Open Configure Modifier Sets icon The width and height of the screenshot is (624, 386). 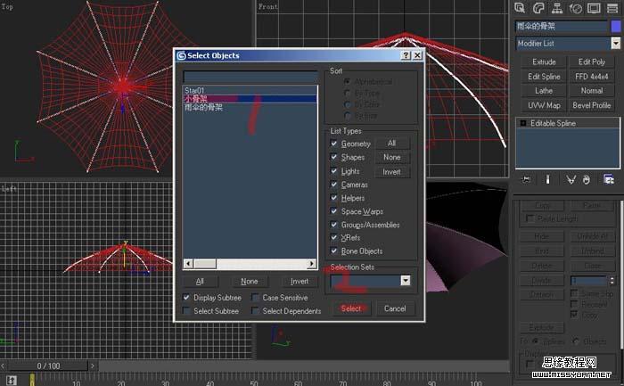point(609,179)
